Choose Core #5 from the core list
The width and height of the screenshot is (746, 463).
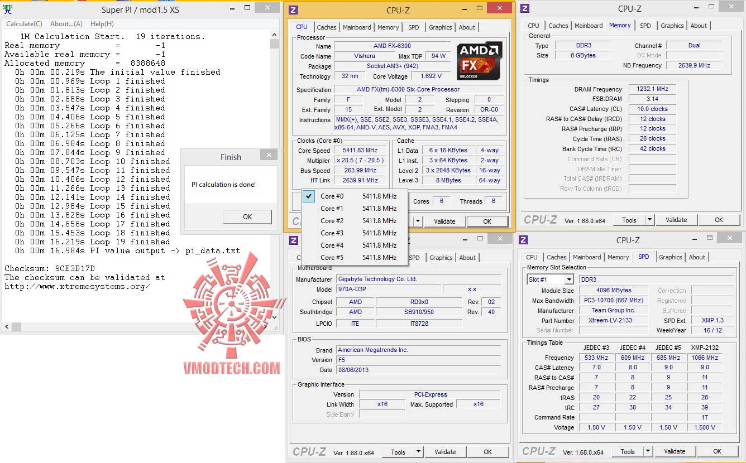355,258
